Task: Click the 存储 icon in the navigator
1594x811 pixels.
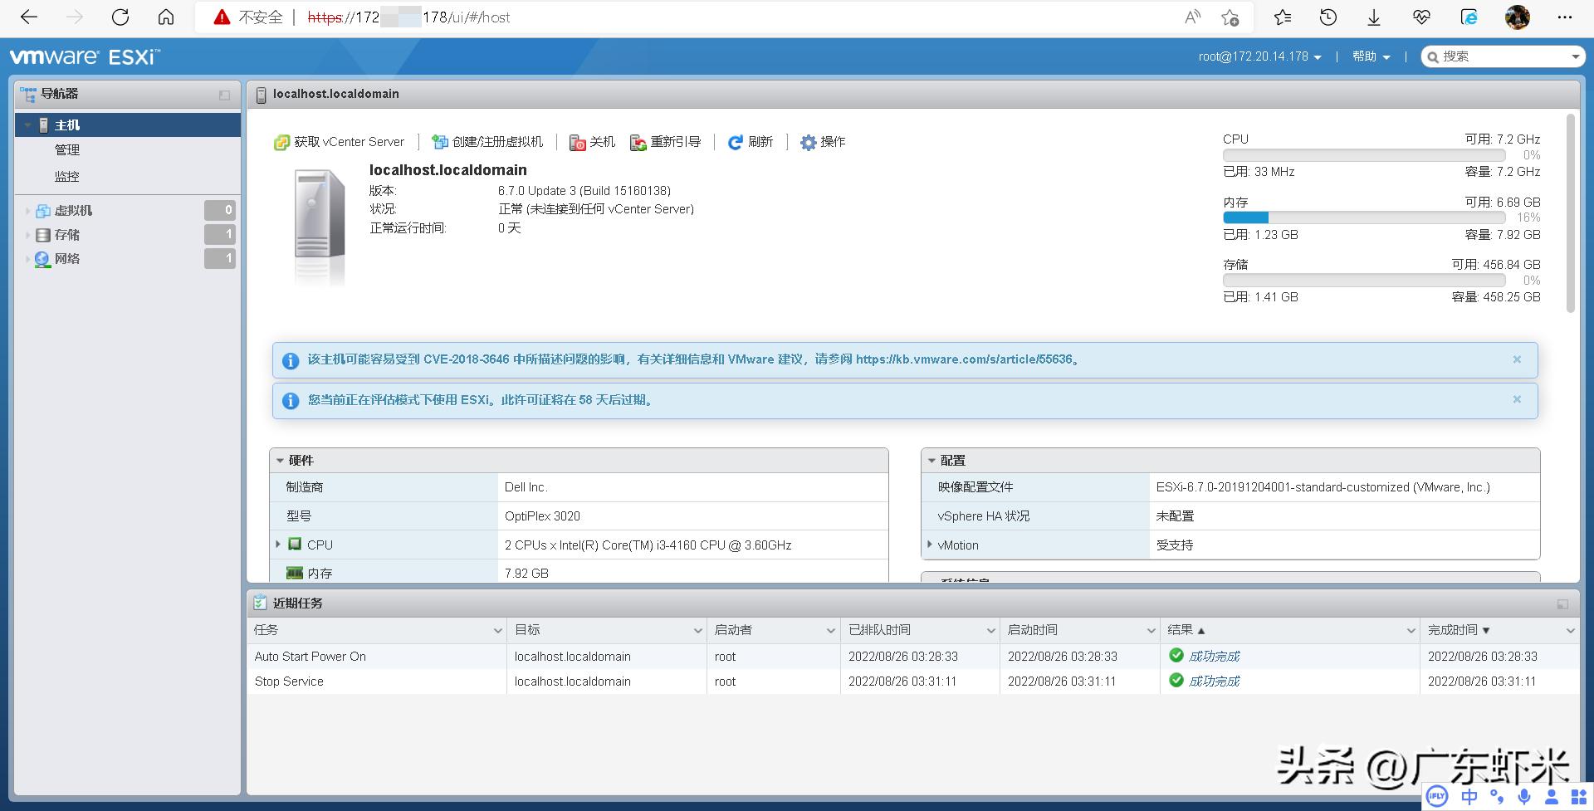Action: click(42, 235)
